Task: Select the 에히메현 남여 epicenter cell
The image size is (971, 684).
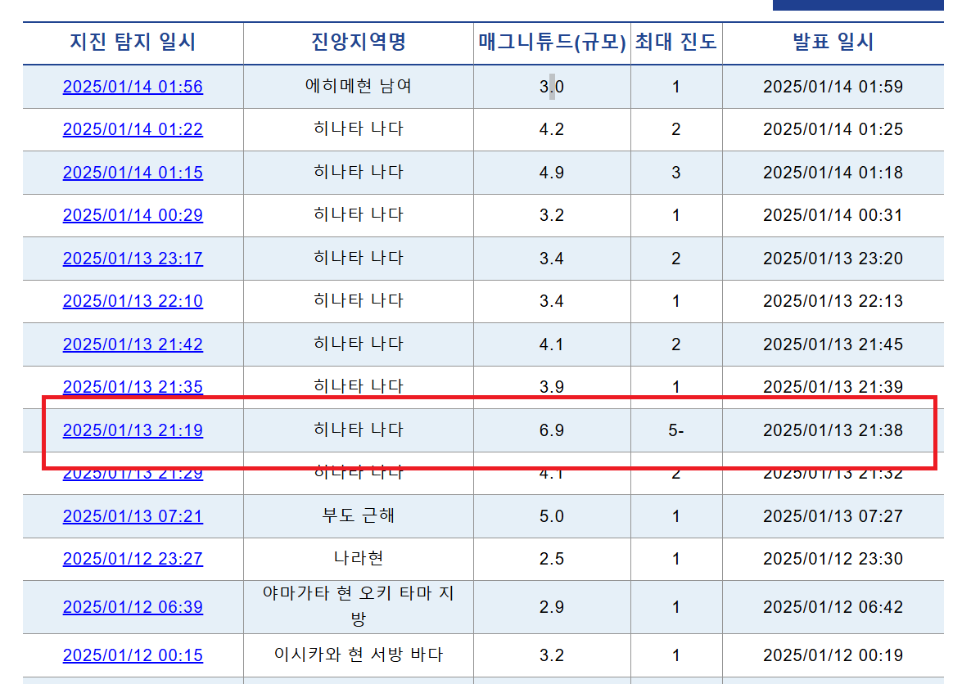Action: pos(359,86)
